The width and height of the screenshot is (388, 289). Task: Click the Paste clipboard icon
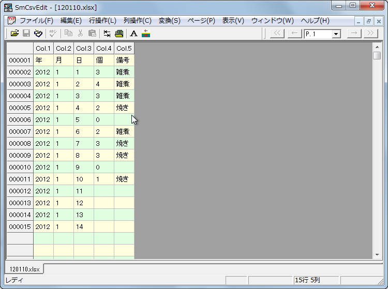click(92, 34)
